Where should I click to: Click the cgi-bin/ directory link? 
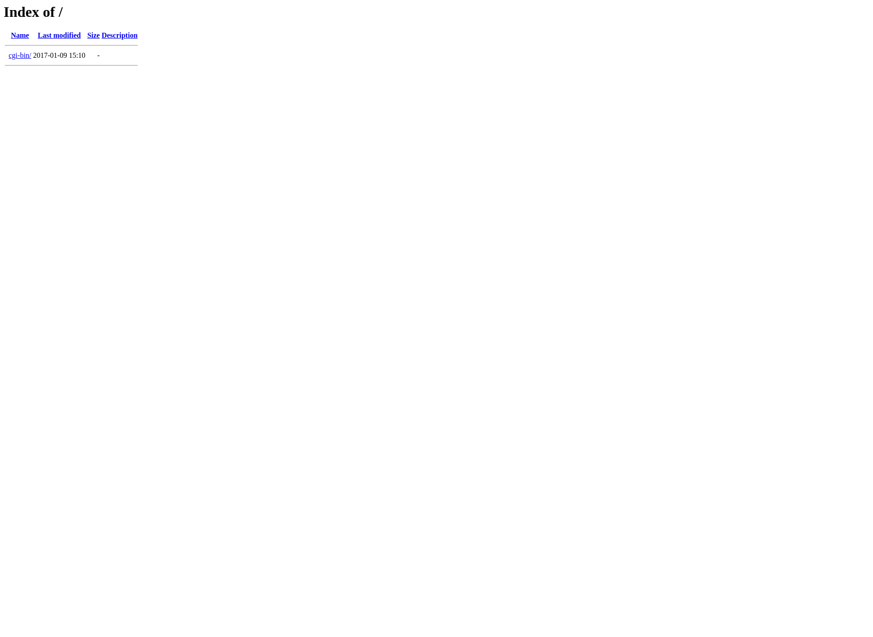coord(20,55)
